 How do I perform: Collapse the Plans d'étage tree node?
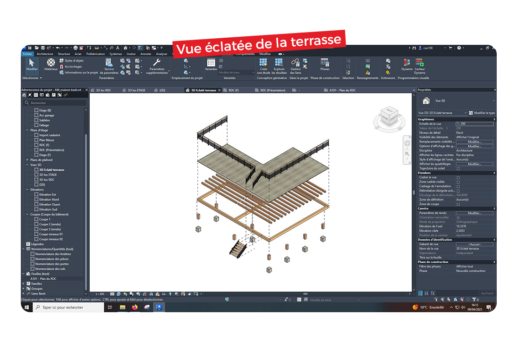pyautogui.click(x=27, y=130)
